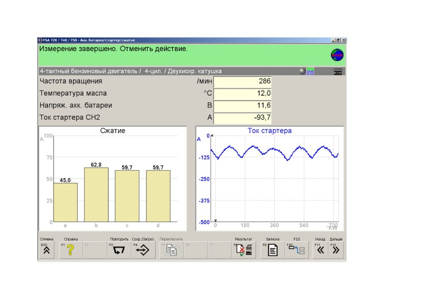421x298 pixels.
Task: Select the Частота вращения value field
Action: click(x=243, y=82)
